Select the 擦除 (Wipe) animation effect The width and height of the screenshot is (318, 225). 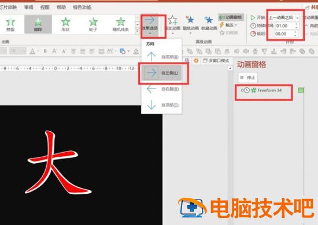pos(38,24)
